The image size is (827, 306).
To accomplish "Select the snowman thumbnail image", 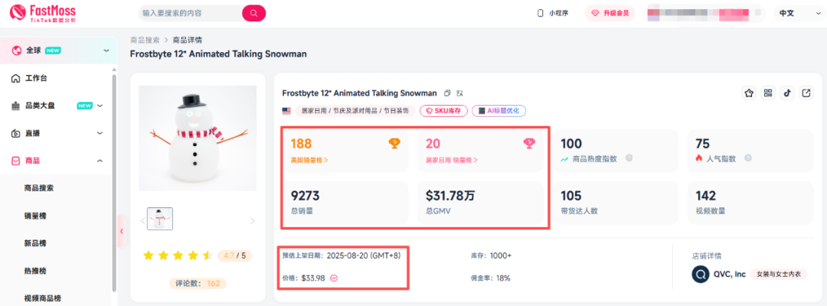I will tap(160, 220).
